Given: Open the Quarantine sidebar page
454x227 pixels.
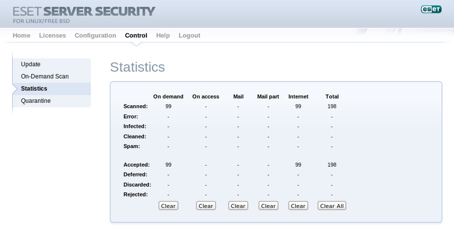Looking at the screenshot, I should click(x=52, y=101).
